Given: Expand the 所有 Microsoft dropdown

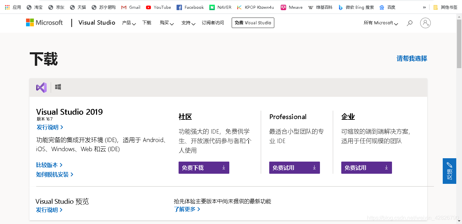Looking at the screenshot, I should coord(381,23).
